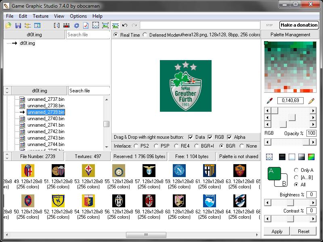Open the File menu
Viewport: 323px width, 242px height.
[10, 16]
